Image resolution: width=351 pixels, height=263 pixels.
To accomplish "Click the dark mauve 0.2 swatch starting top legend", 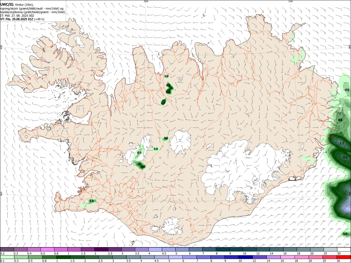I will click(7, 250).
